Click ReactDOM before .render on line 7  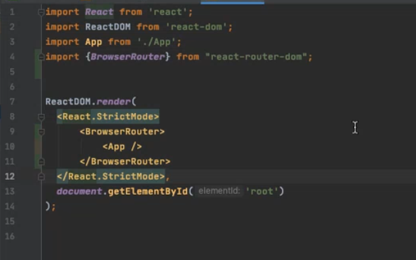click(68, 102)
